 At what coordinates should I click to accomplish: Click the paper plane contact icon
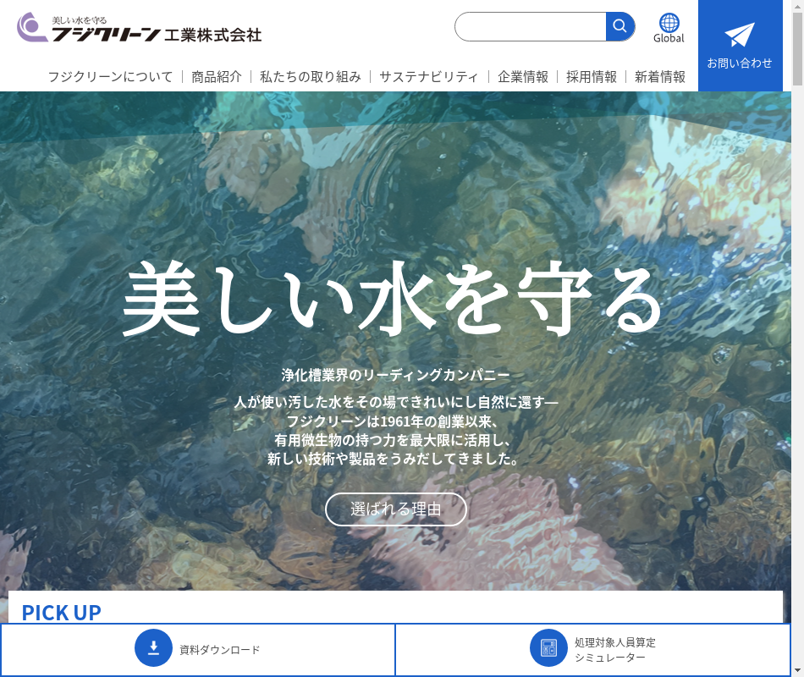click(x=739, y=36)
